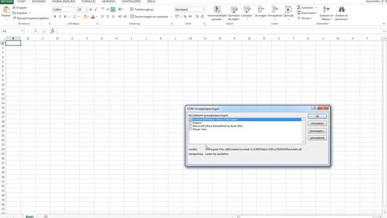Switch to the BEELD tab
The height and width of the screenshot is (218, 387).
click(151, 1)
